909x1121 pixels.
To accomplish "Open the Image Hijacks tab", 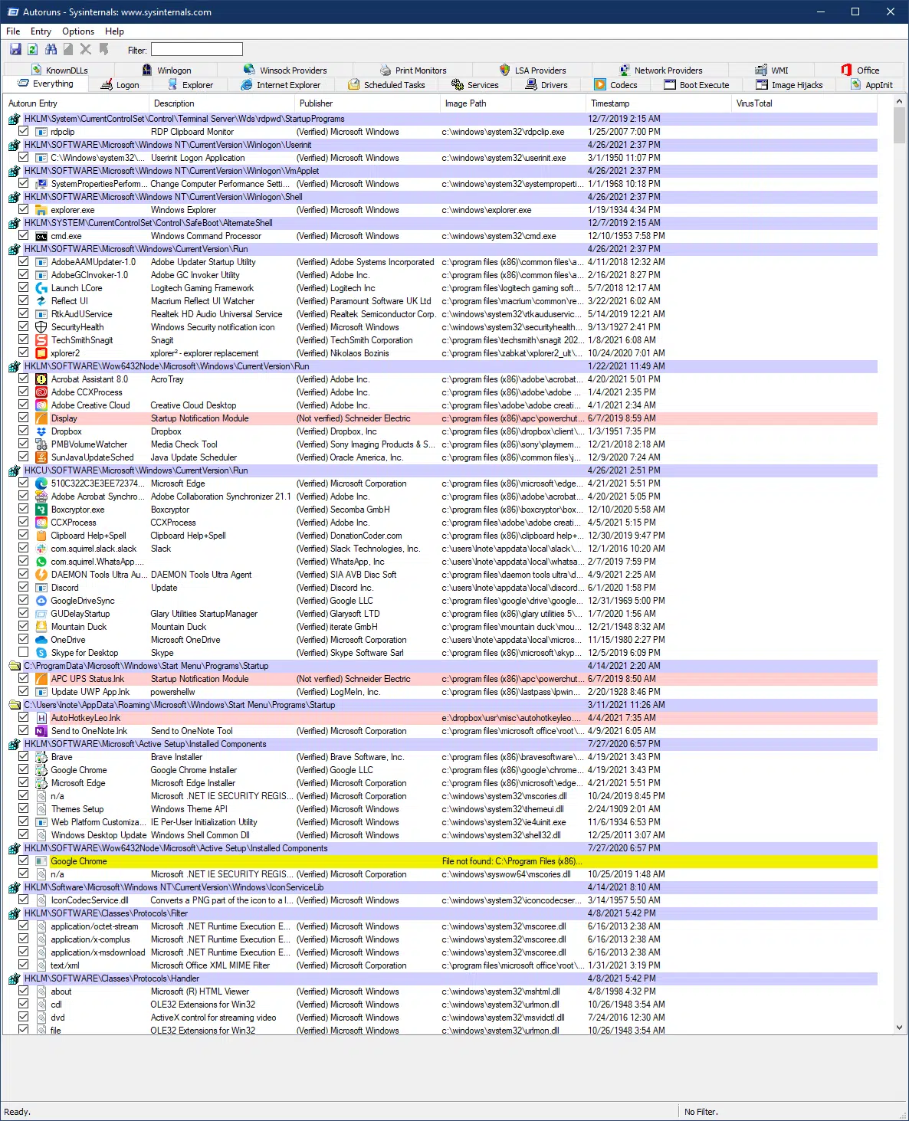I will pos(789,85).
